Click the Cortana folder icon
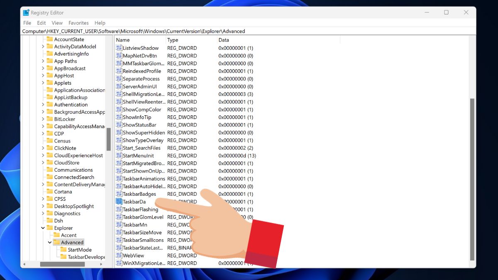Image resolution: width=498 pixels, height=280 pixels. 50,191
